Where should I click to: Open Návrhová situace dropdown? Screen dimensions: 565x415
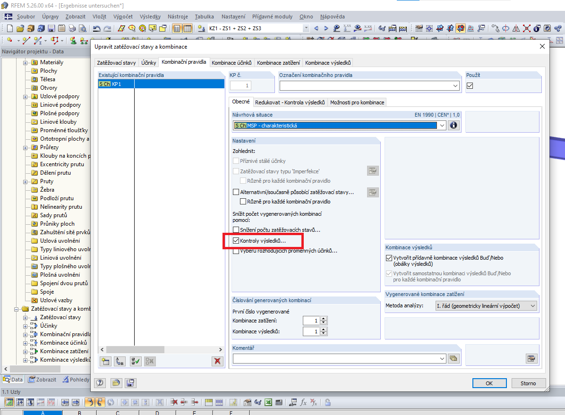point(442,126)
